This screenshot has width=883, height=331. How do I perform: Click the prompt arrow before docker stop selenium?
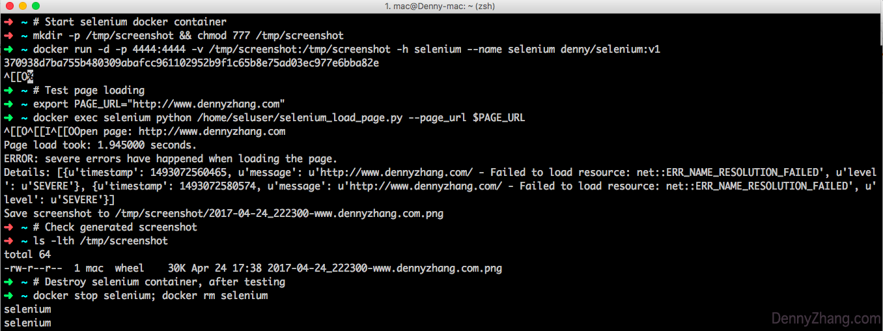pyautogui.click(x=8, y=296)
